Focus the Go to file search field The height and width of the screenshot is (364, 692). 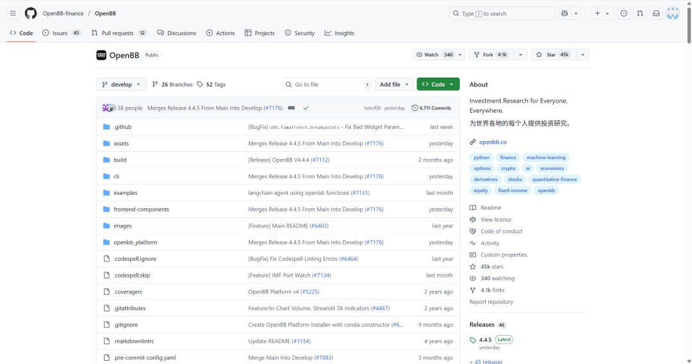pos(327,85)
